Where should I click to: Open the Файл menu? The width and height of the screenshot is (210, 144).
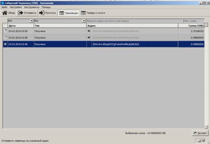pos(5,7)
